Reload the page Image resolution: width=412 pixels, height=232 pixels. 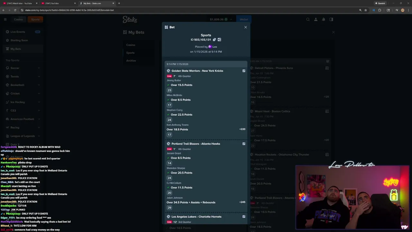[15, 10]
